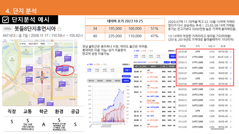Click the info icon next to 타입 header
The width and height of the screenshot is (239, 134).
[x=214, y=46]
